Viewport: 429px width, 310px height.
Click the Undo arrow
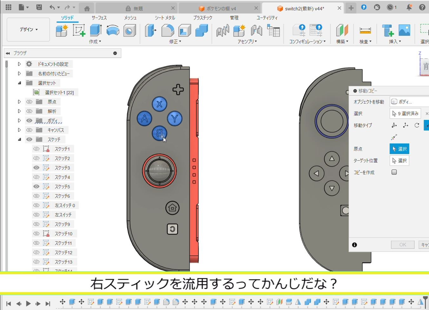52,7
